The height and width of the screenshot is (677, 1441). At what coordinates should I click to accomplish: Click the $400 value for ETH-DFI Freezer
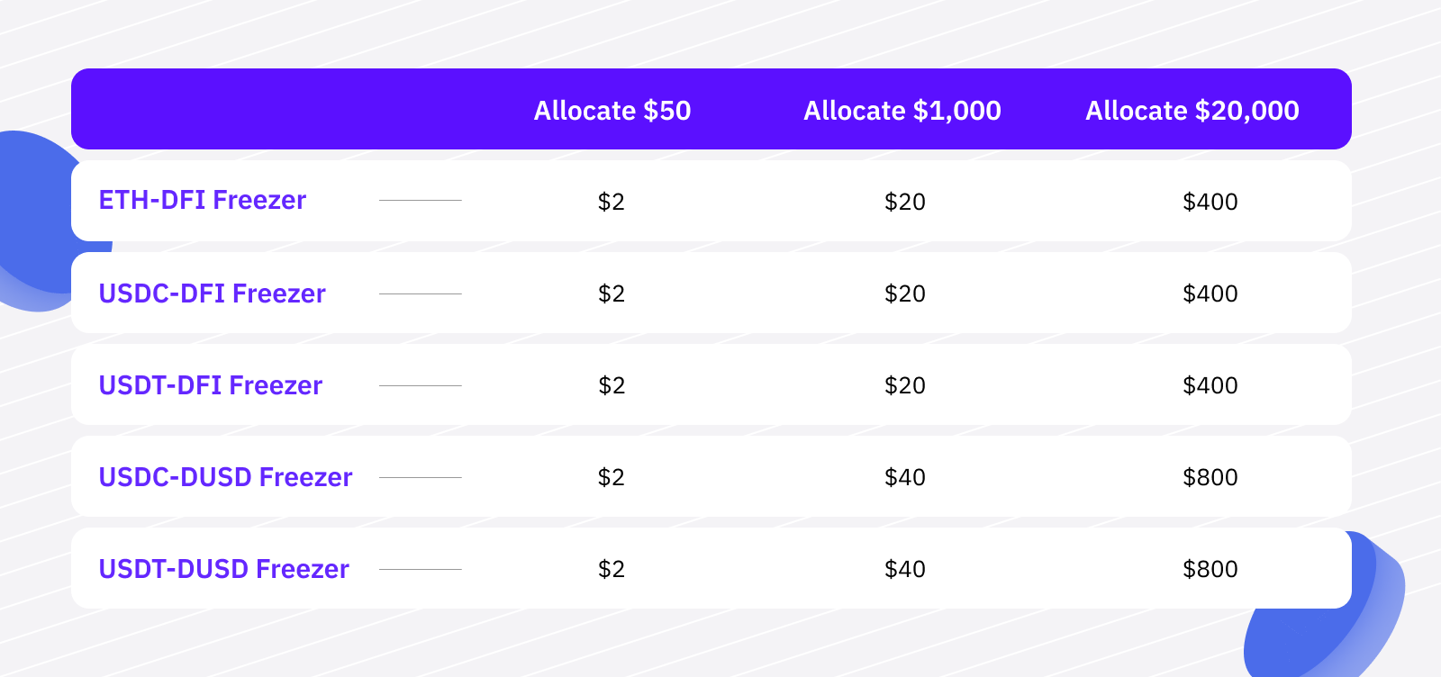(1210, 202)
